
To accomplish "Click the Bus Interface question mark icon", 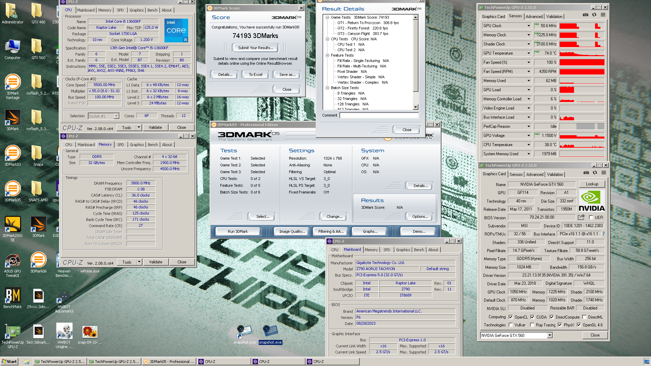I will [604, 234].
